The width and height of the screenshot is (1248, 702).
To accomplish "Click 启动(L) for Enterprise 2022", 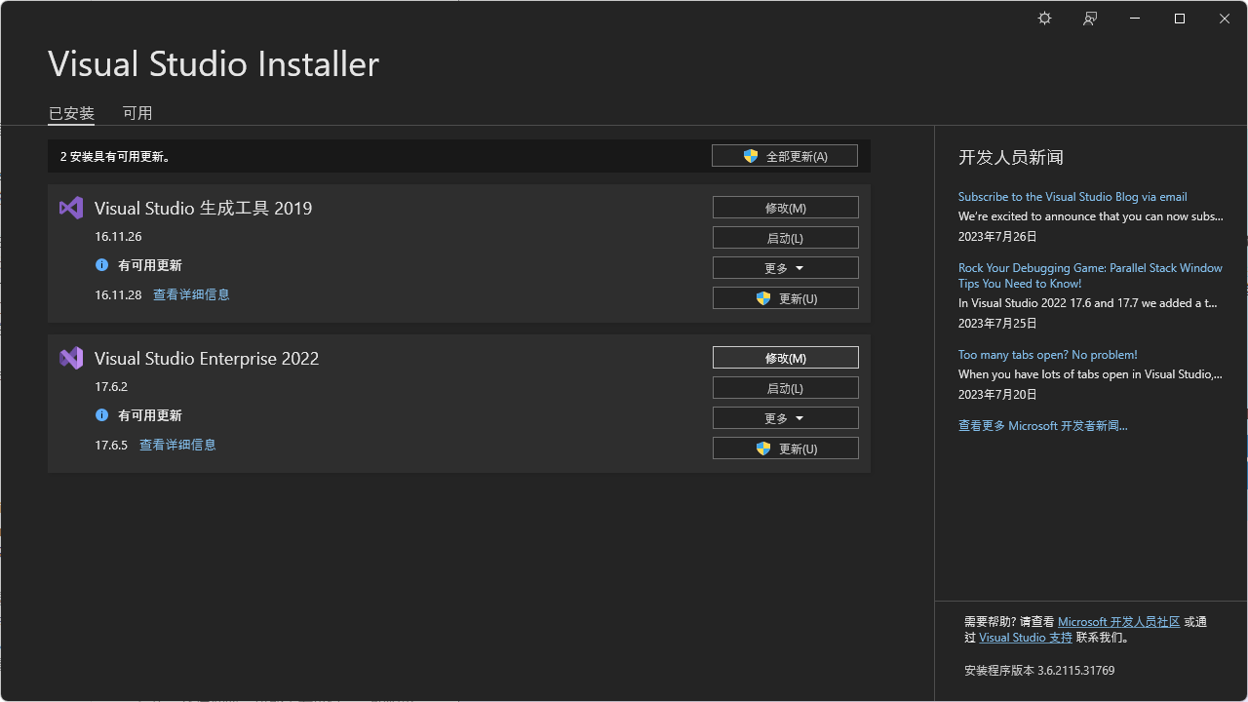I will tap(786, 388).
